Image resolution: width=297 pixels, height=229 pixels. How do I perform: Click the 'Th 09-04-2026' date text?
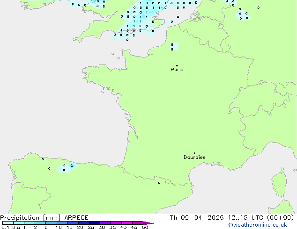(x=197, y=218)
